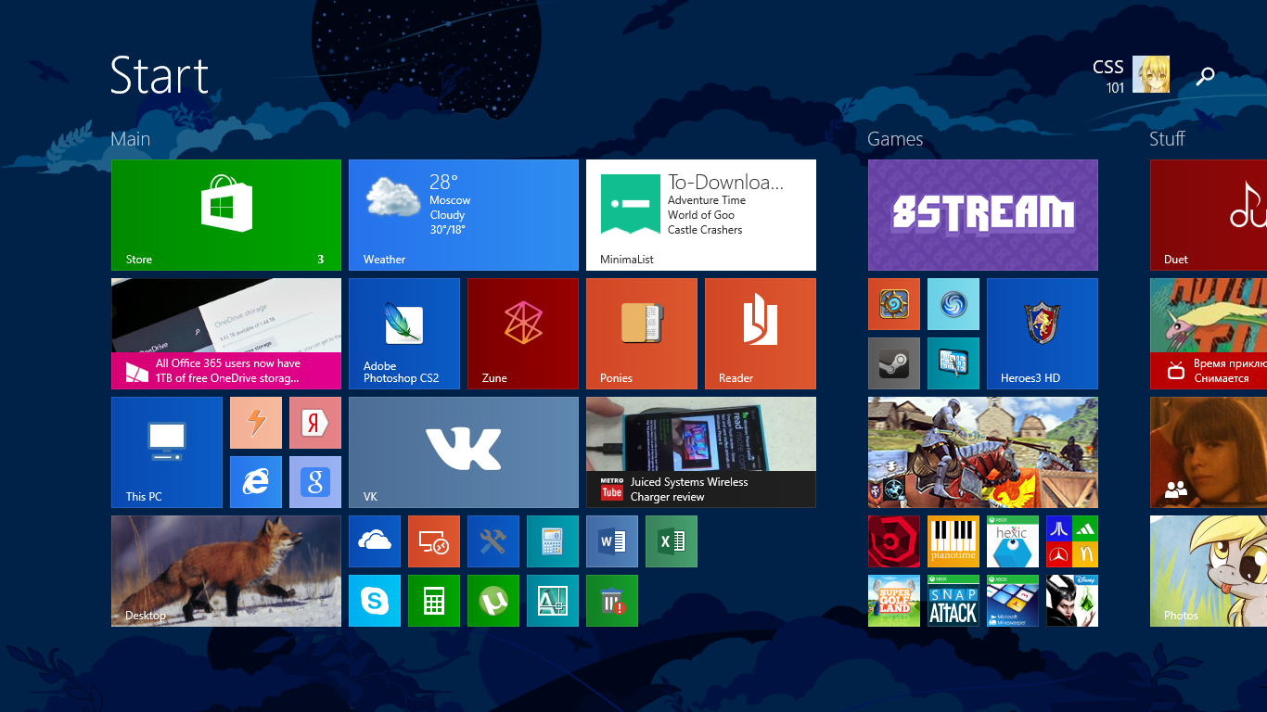
Task: Open the Weather tile showing Moscow
Action: [464, 215]
